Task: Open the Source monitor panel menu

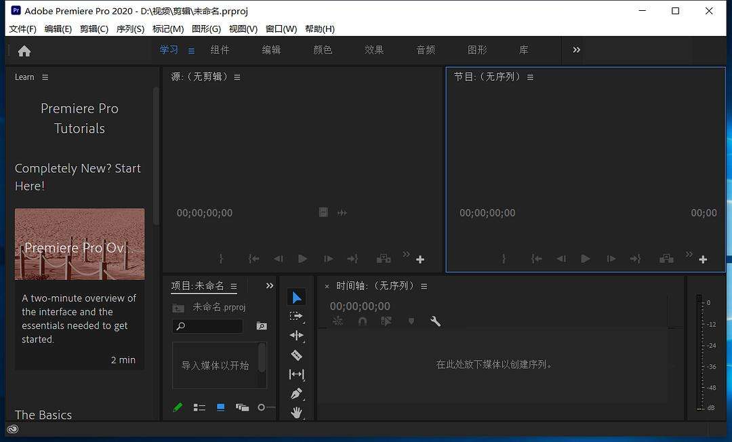Action: tap(237, 77)
